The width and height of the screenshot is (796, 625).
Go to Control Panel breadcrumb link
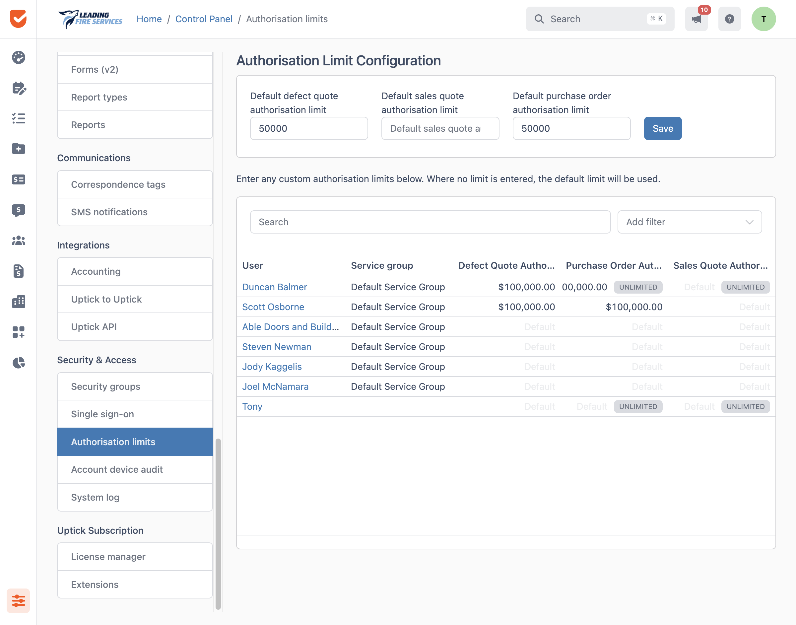(204, 19)
